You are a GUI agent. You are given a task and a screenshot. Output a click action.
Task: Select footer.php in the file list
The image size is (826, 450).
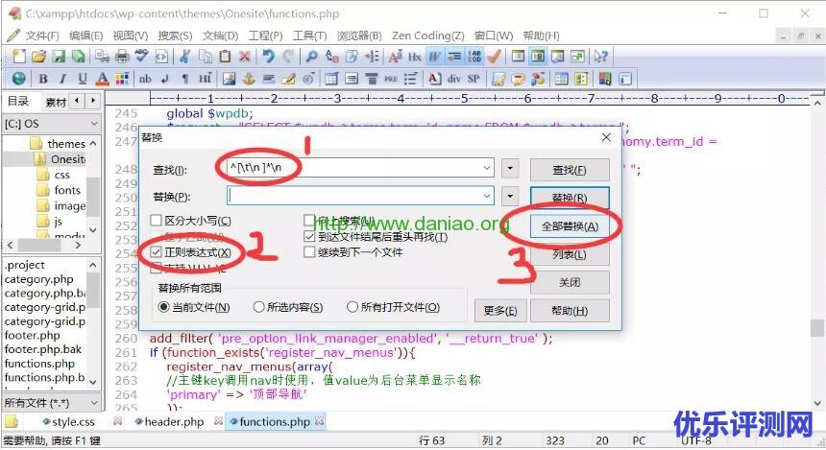(33, 335)
